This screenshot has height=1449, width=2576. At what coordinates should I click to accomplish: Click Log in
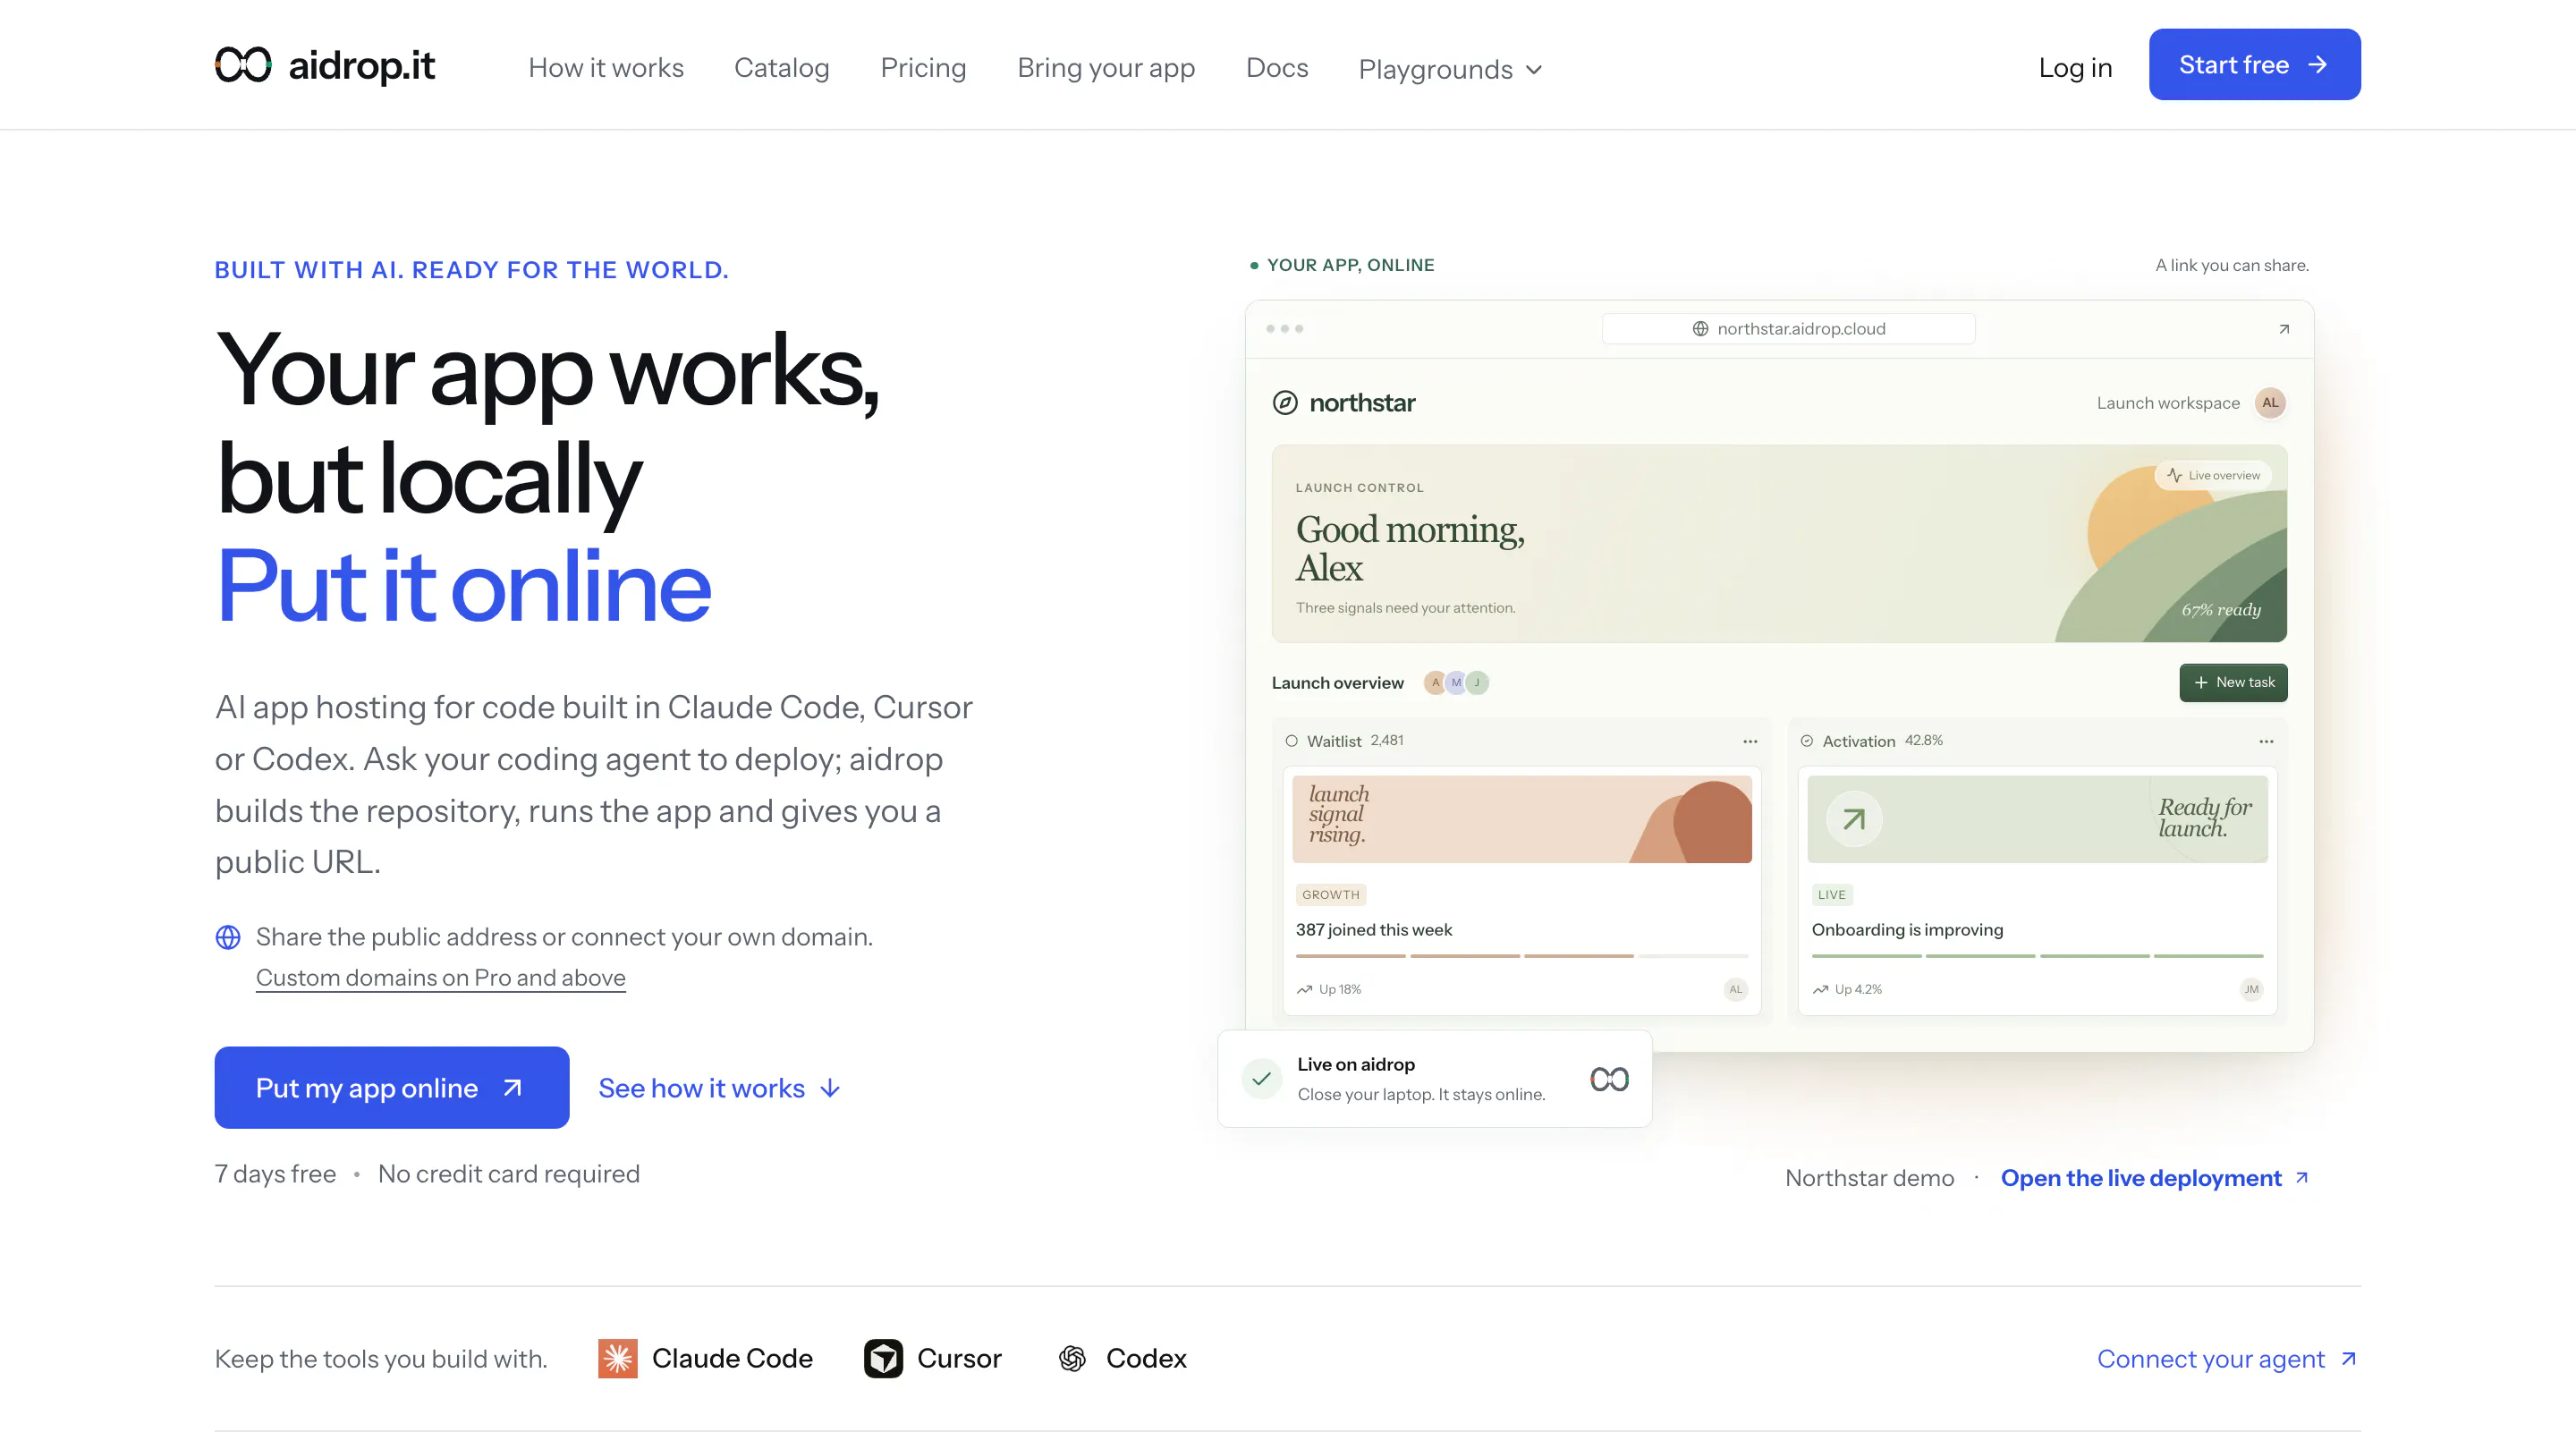[x=2075, y=67]
